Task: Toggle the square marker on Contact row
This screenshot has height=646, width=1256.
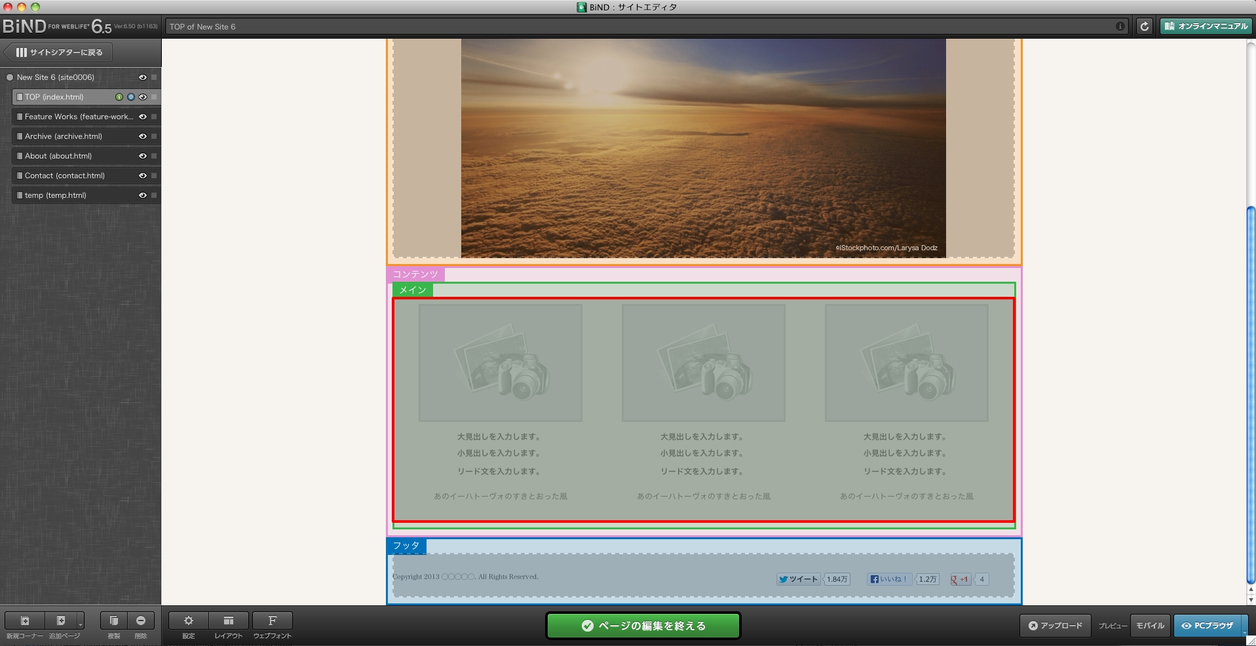Action: [154, 176]
